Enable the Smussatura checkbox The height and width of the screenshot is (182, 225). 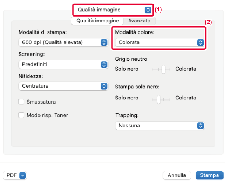point(21,101)
